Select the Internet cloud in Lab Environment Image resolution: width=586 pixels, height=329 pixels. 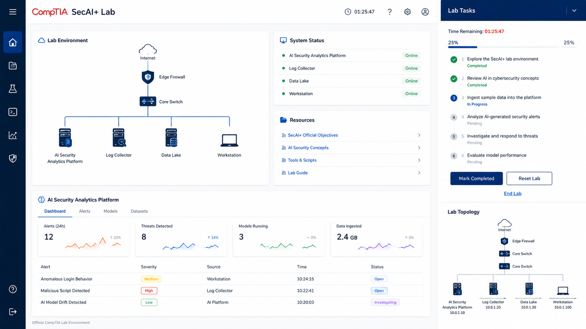(148, 49)
